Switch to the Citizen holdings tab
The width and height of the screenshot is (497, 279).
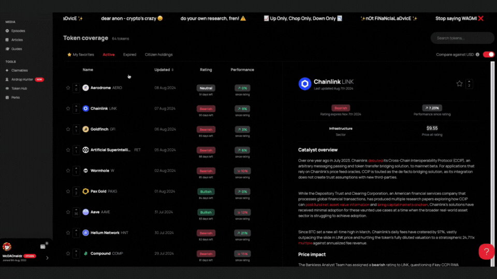pyautogui.click(x=158, y=54)
